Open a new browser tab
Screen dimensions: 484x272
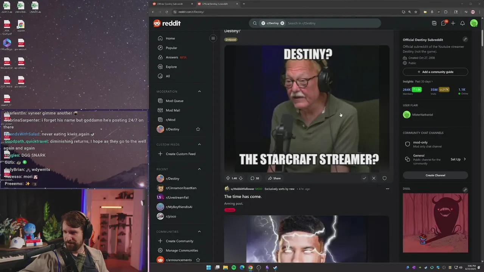click(244, 4)
